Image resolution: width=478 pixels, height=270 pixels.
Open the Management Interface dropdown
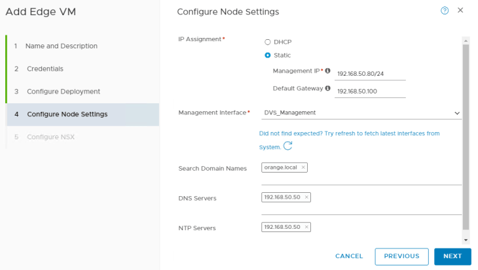point(361,112)
